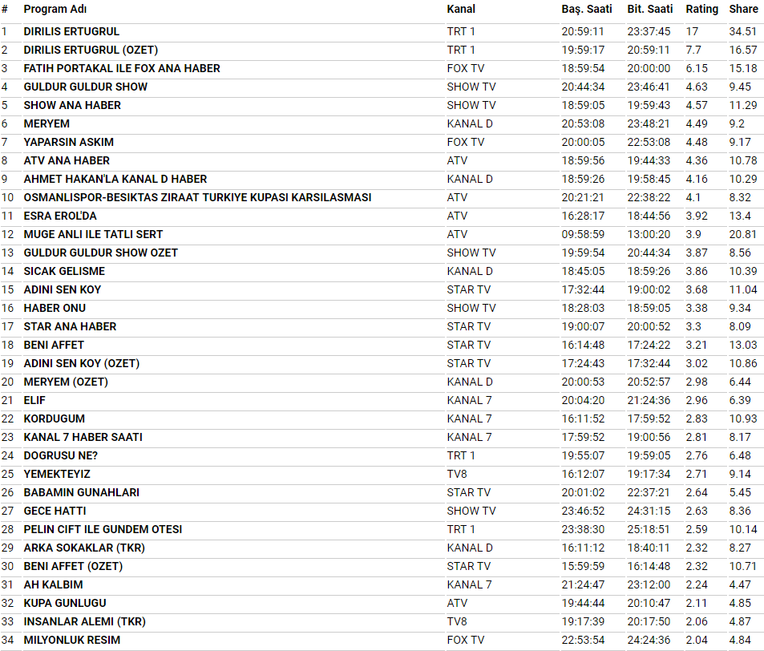The width and height of the screenshot is (764, 651).
Task: Open the ESRA EROL'DA program
Action: [x=60, y=216]
